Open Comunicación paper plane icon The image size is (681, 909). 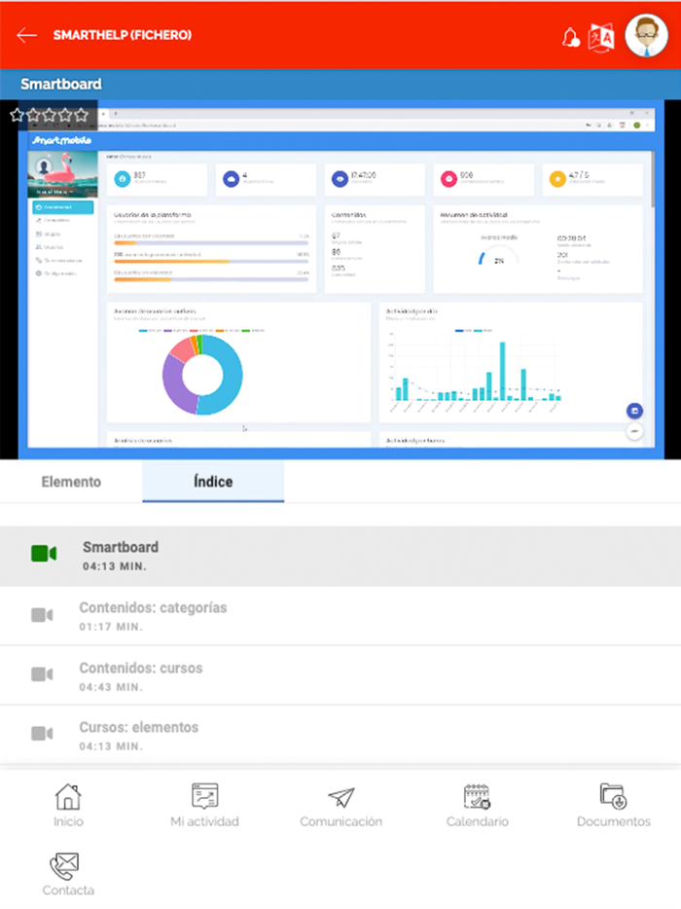(x=340, y=806)
